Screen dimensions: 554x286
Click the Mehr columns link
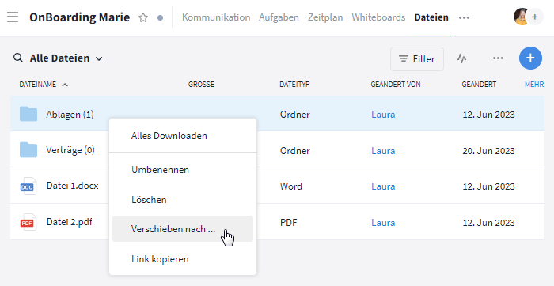(534, 85)
